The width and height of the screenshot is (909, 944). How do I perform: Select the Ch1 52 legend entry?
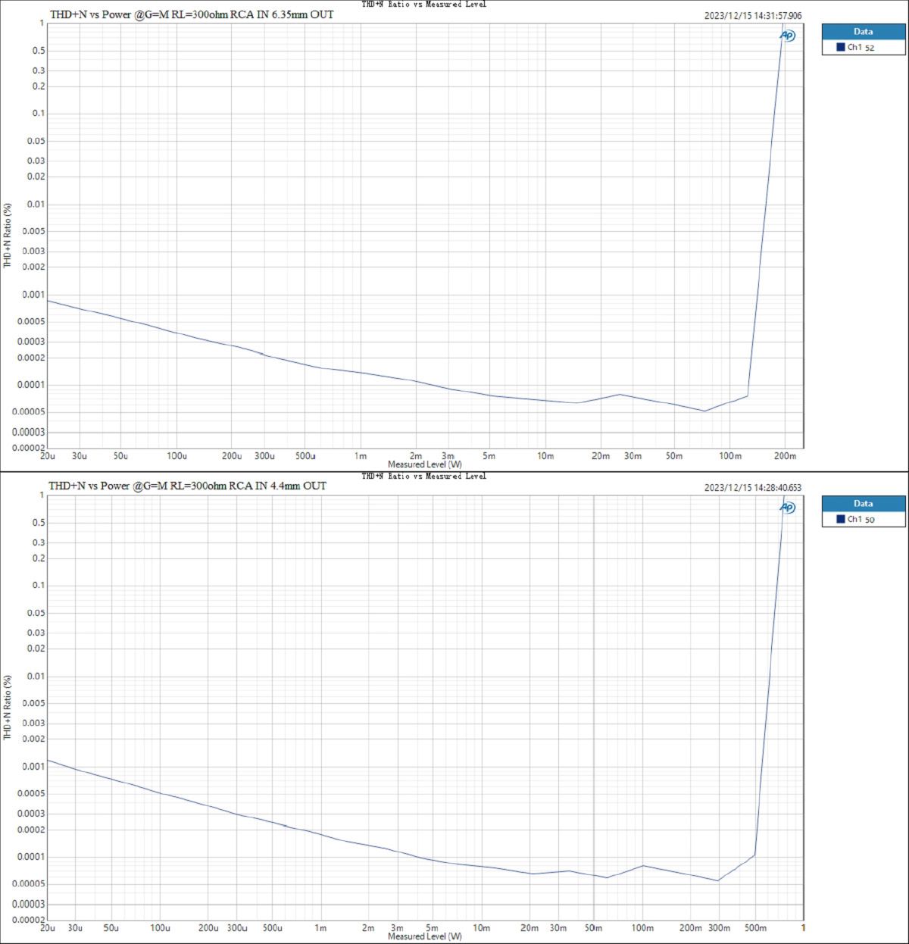(x=861, y=47)
